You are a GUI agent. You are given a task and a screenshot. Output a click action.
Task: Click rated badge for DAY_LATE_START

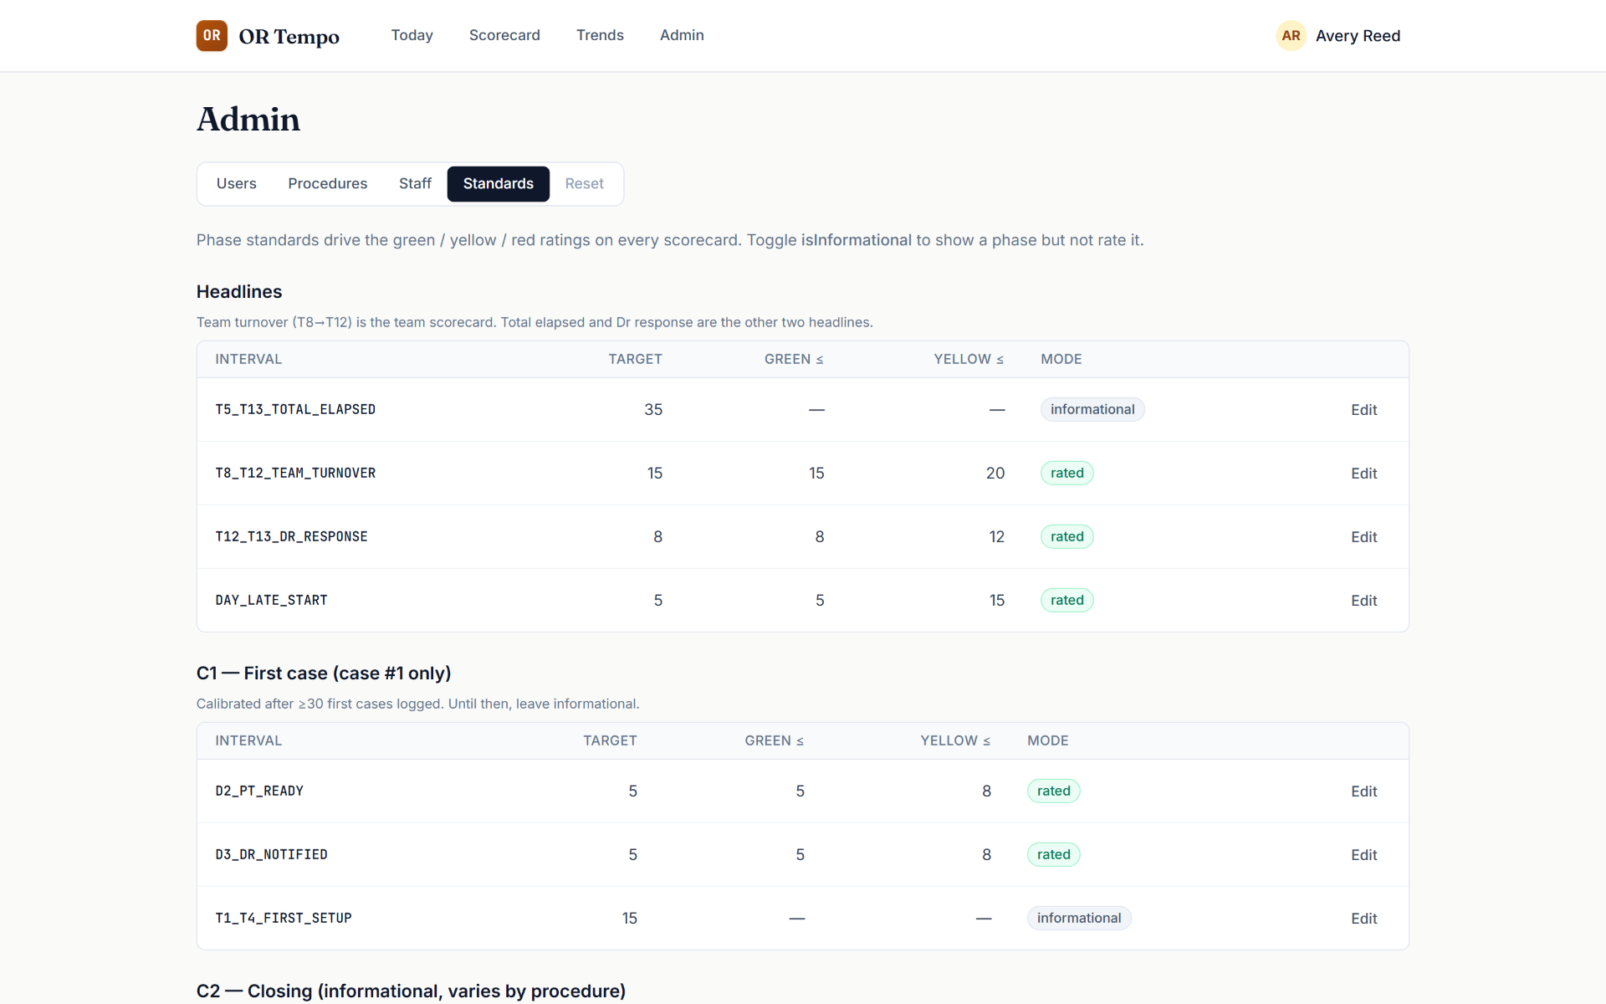point(1066,600)
